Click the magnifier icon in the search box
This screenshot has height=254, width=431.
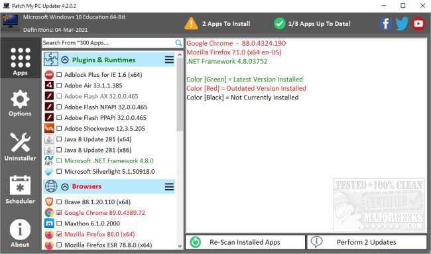(x=178, y=43)
